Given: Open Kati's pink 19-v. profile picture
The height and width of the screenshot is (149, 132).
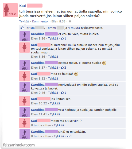Looking at the screenshot, I should pyautogui.click(x=10, y=10).
